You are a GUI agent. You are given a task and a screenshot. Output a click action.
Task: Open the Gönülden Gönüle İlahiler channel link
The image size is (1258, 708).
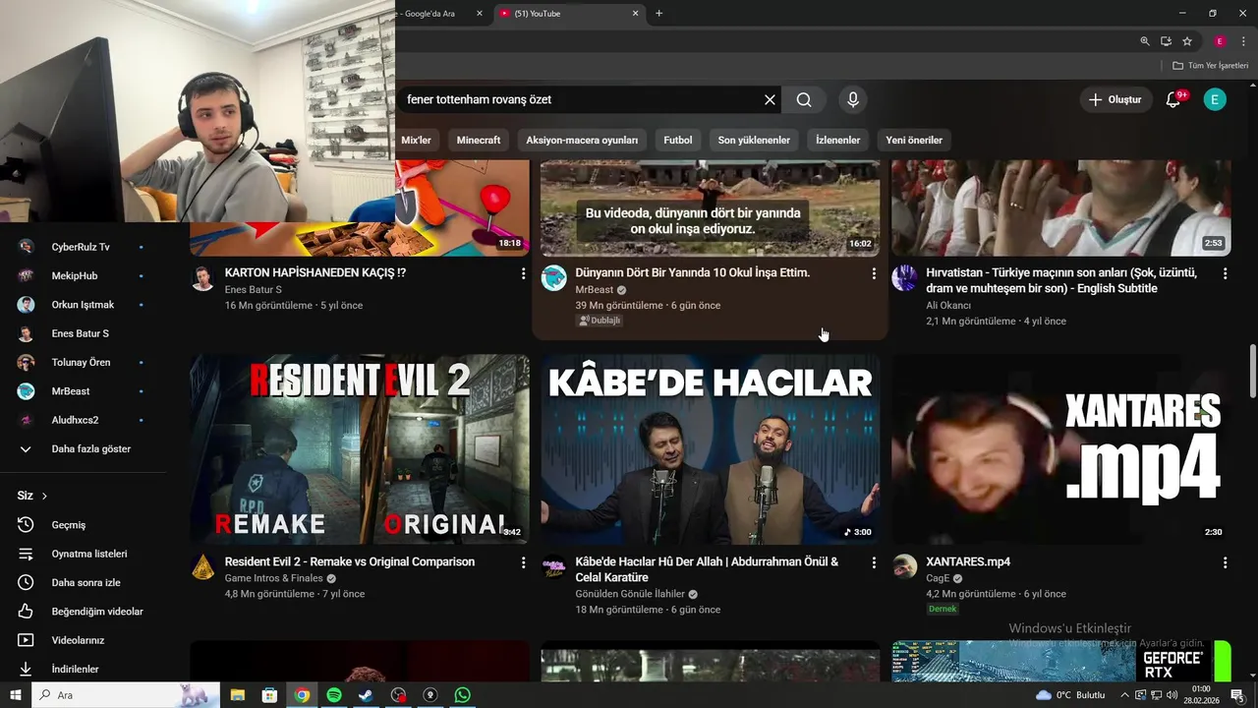click(630, 594)
